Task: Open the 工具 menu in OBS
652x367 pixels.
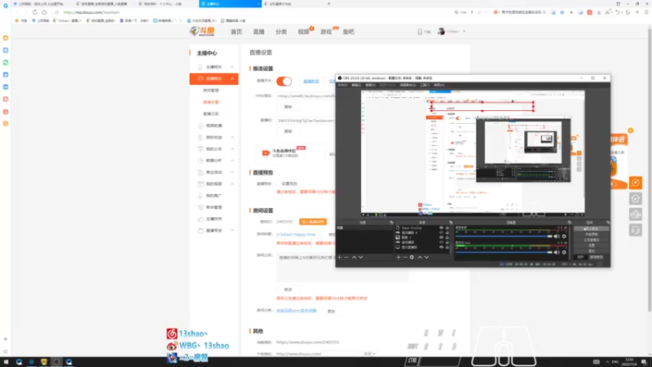Action: coord(425,85)
